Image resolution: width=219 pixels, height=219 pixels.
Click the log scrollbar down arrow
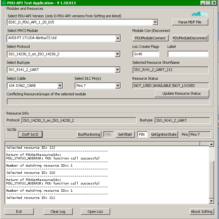211,201
